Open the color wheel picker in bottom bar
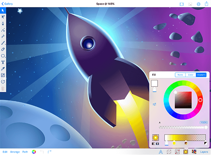The width and height of the screenshot is (211, 155). coord(34,152)
